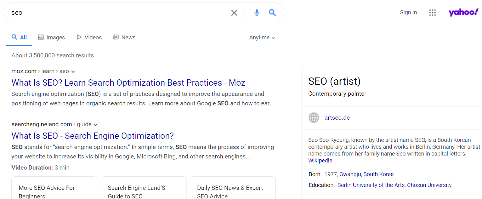Select the News tab
The height and width of the screenshot is (199, 482).
coord(124,37)
